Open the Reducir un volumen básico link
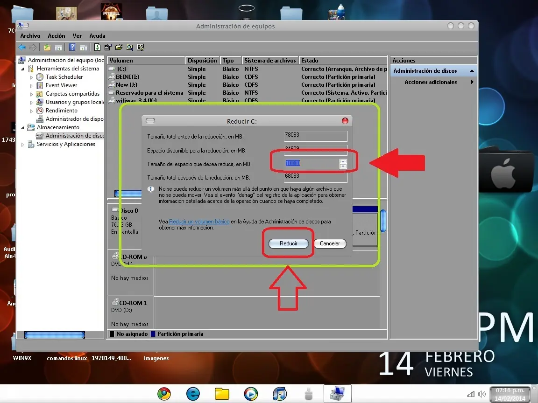 [x=199, y=222]
